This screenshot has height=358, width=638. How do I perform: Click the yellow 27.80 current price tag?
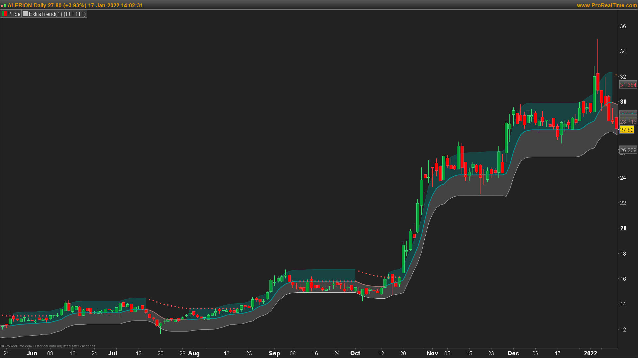pyautogui.click(x=627, y=130)
